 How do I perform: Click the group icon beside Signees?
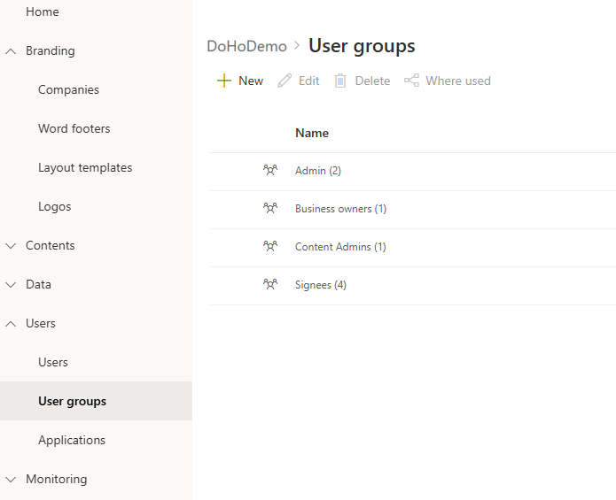pyautogui.click(x=270, y=285)
